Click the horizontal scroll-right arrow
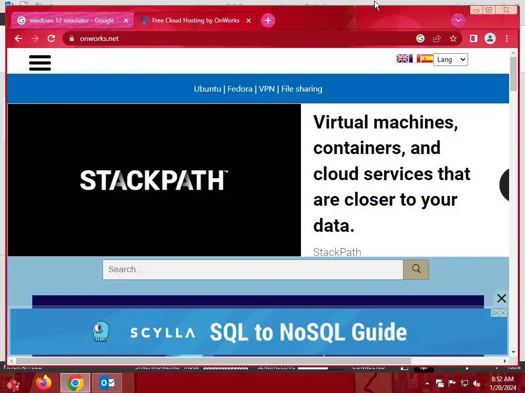 pos(505,361)
